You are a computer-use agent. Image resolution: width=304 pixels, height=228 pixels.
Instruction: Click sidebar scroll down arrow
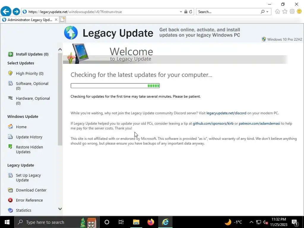(x=60, y=209)
